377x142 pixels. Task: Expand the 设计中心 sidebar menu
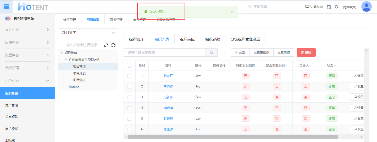coord(27,29)
